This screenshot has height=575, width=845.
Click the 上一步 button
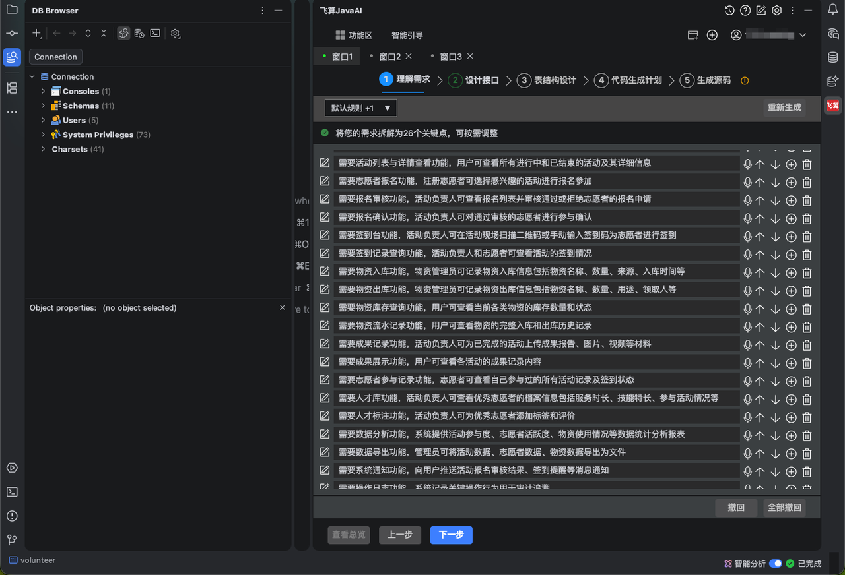pos(400,535)
